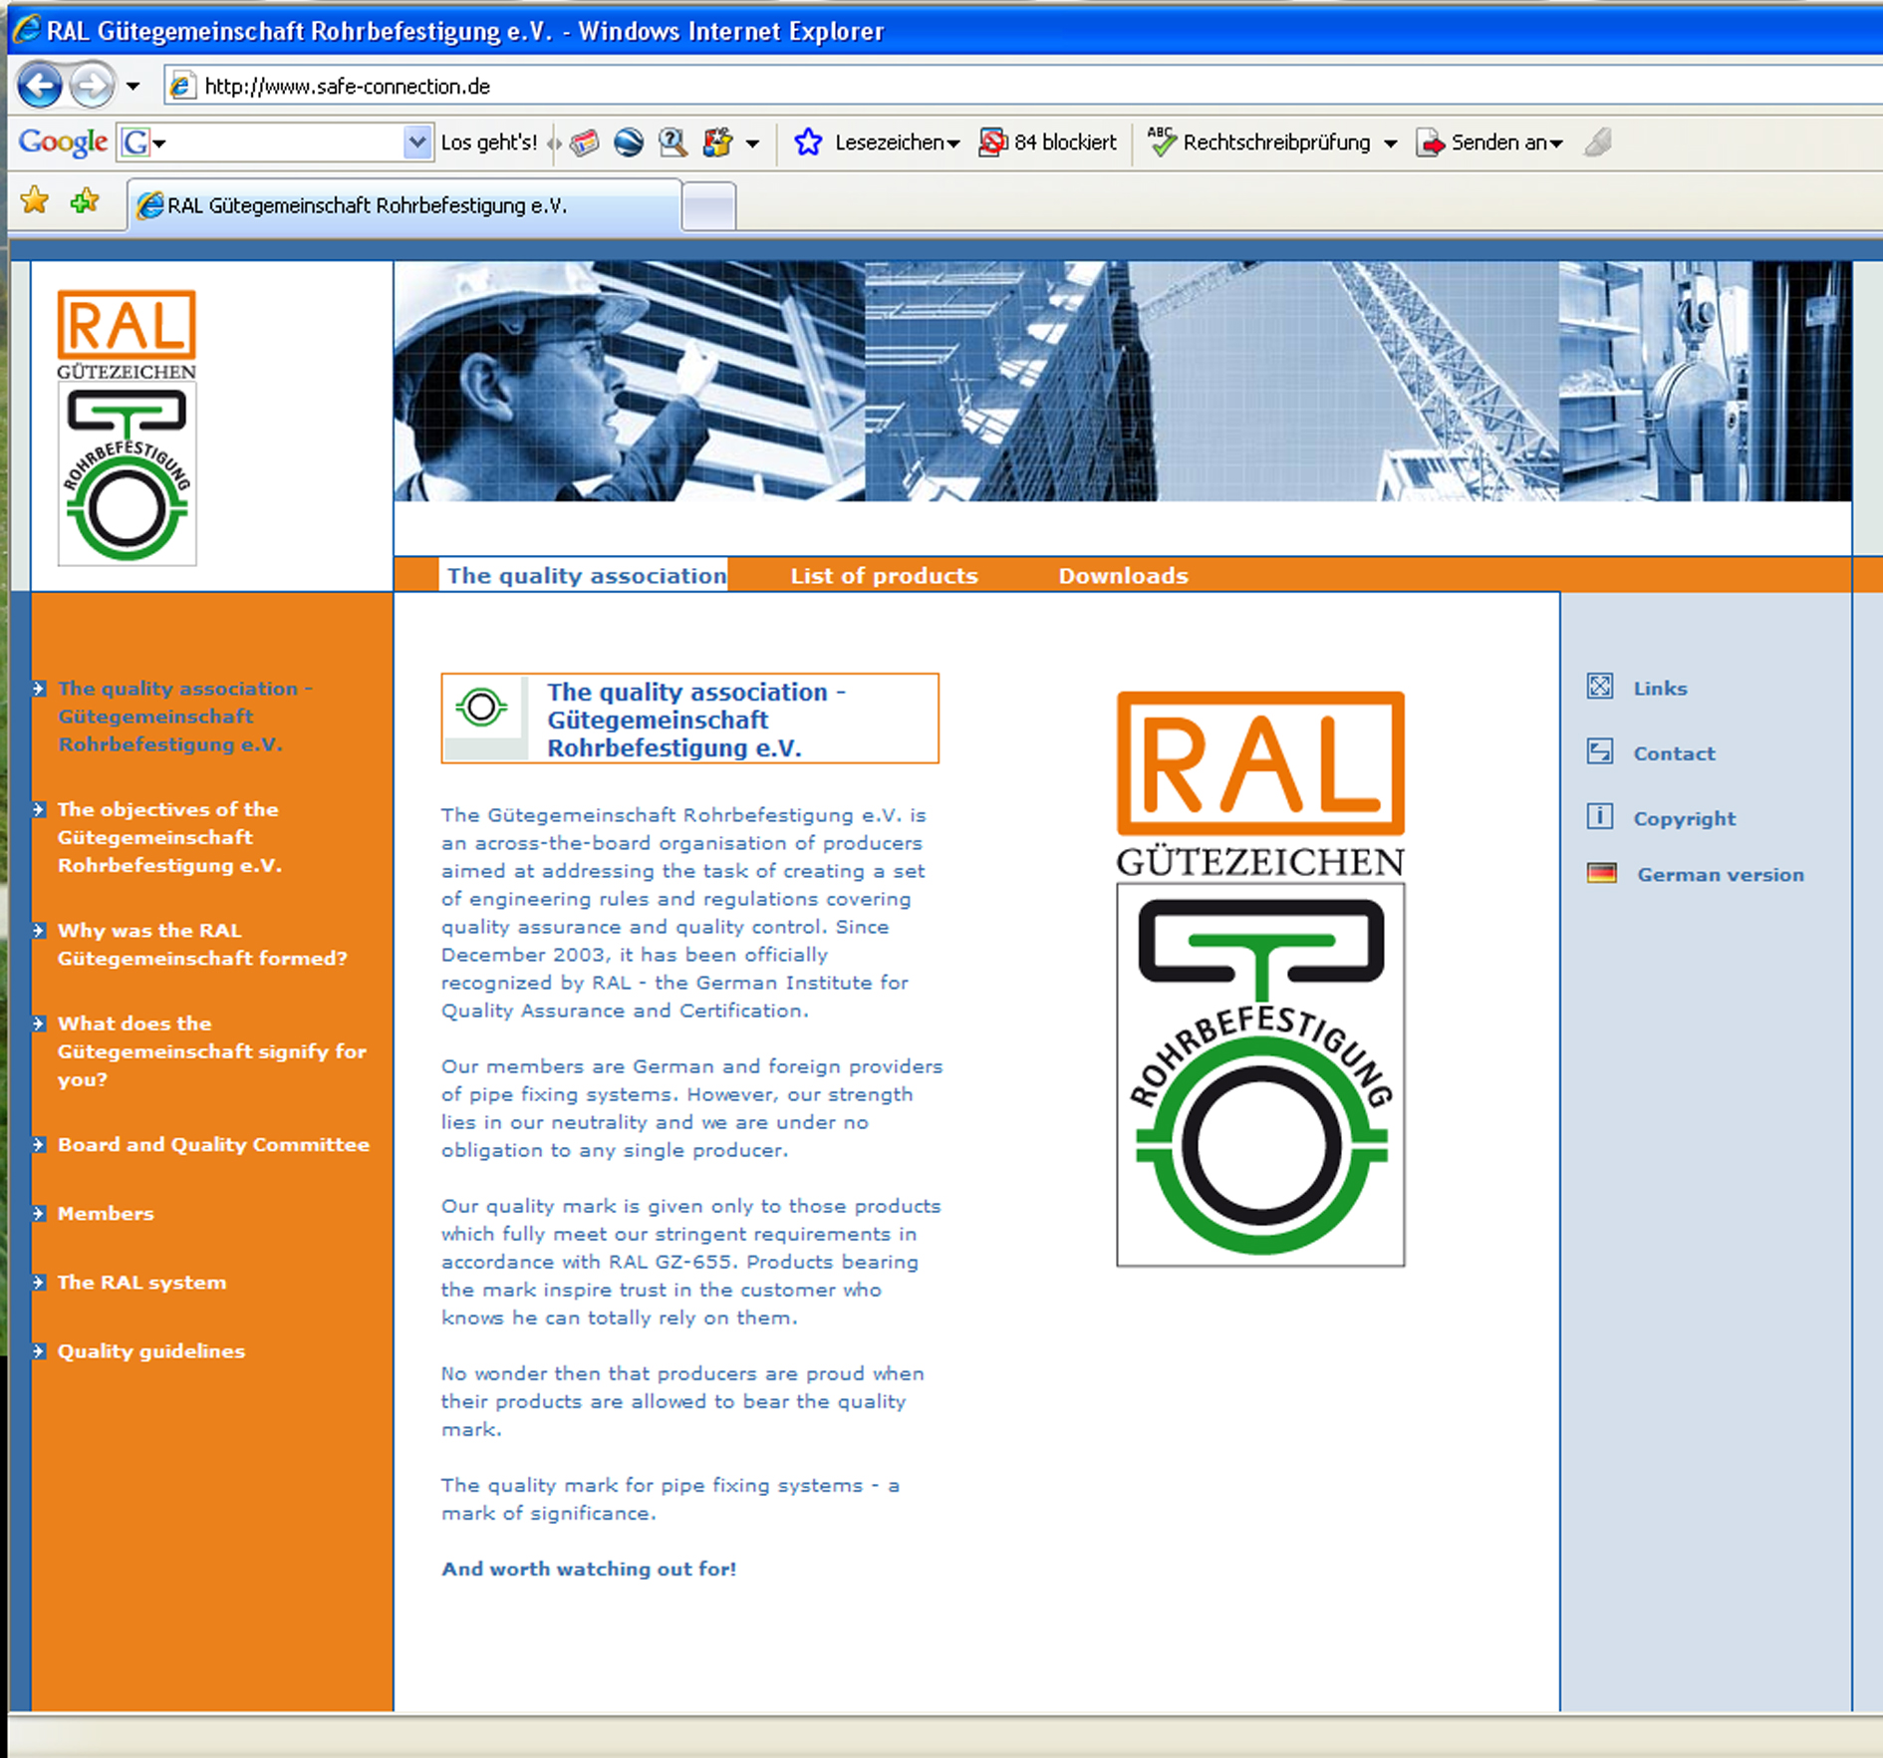Click the large RAL Gütezeichen Rohrbefestigung logo
1883x1758 pixels.
(1260, 979)
